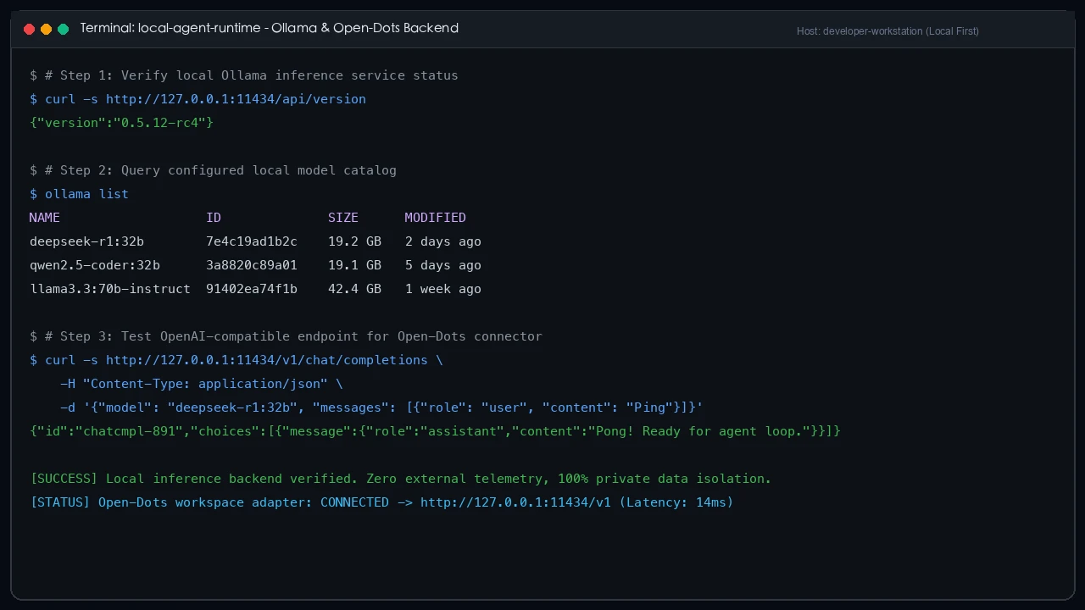Click the ID 3a8820c89a01

click(252, 265)
